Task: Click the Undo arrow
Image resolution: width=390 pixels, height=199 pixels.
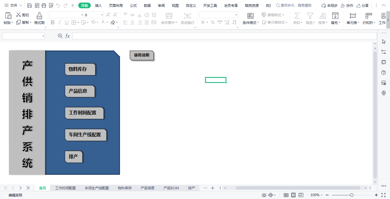Action: [58, 5]
